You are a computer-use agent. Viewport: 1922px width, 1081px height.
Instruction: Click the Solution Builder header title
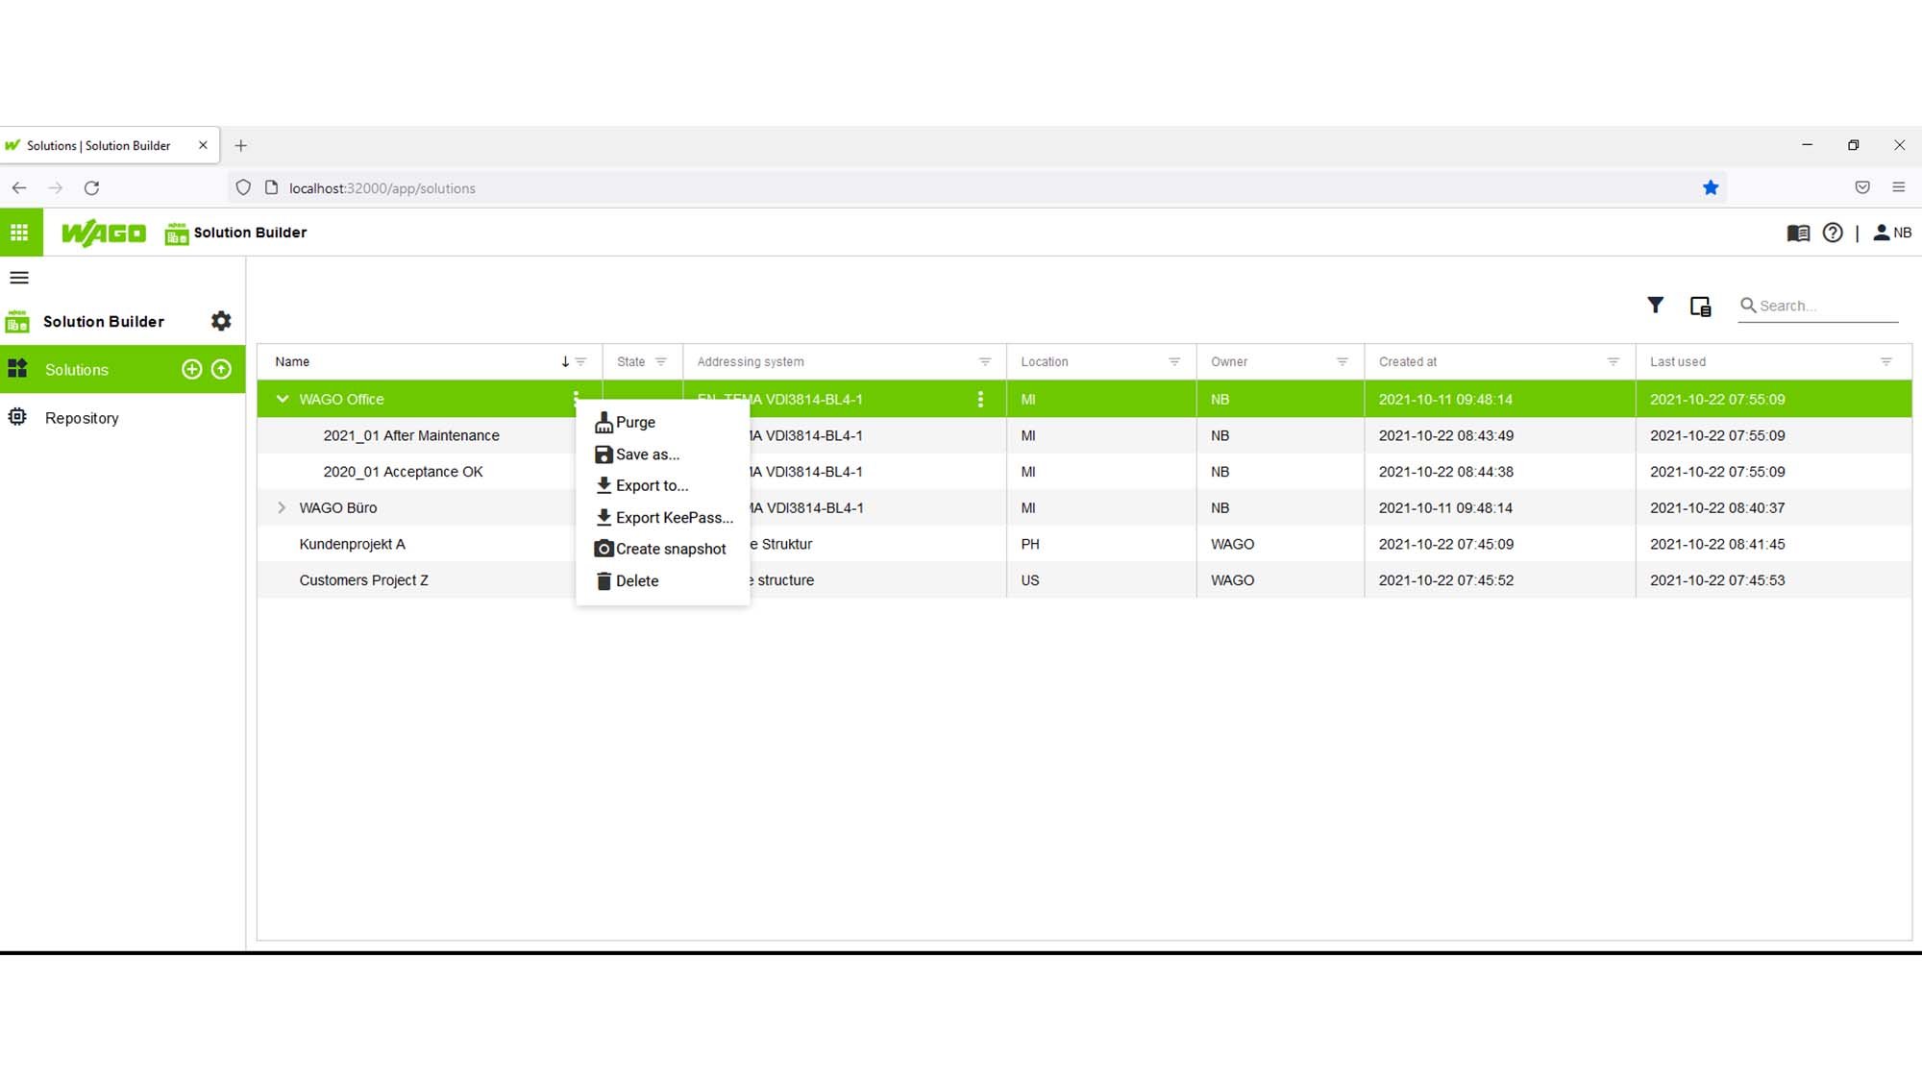coord(250,233)
